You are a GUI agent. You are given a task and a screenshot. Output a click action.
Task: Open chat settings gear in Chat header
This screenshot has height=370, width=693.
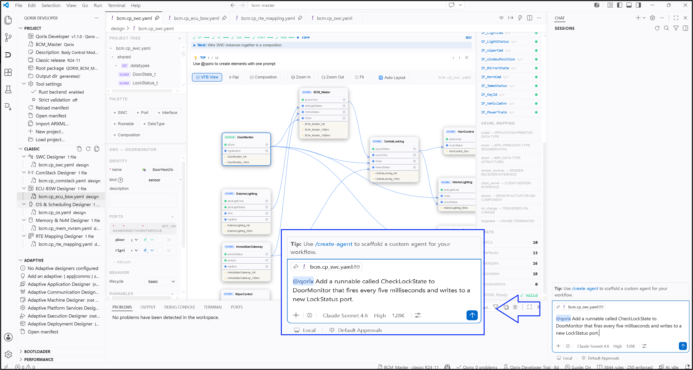(653, 18)
